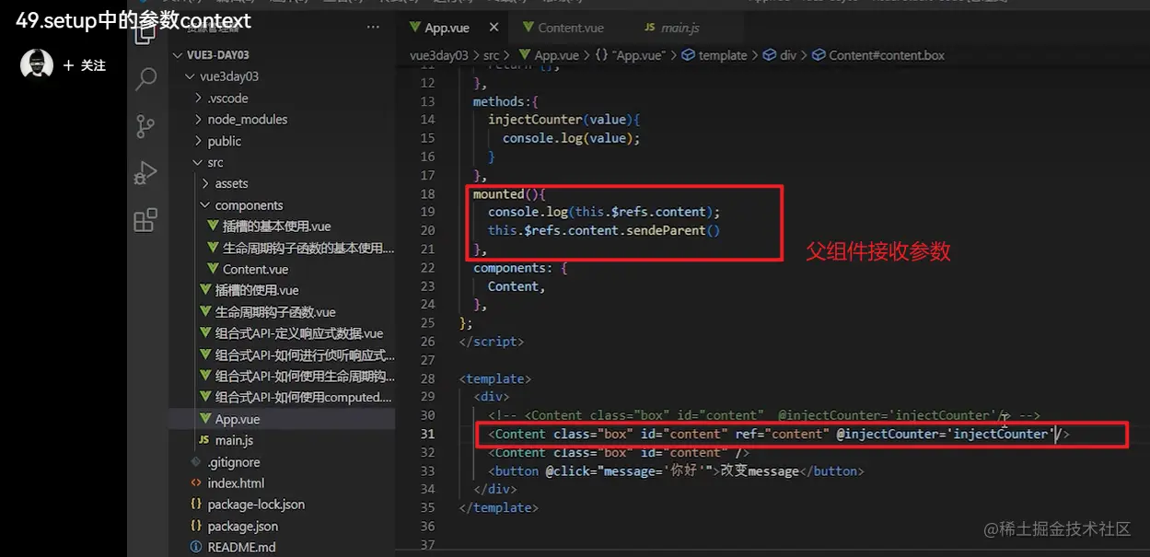
Task: Click the injectCounter(value){ method name
Action: click(563, 120)
